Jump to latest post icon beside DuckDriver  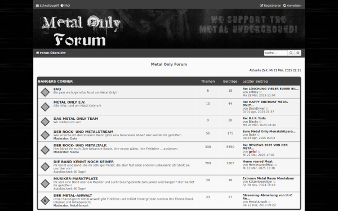click(x=267, y=109)
